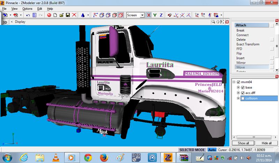Open the Screen axis dropdown

(142, 15)
